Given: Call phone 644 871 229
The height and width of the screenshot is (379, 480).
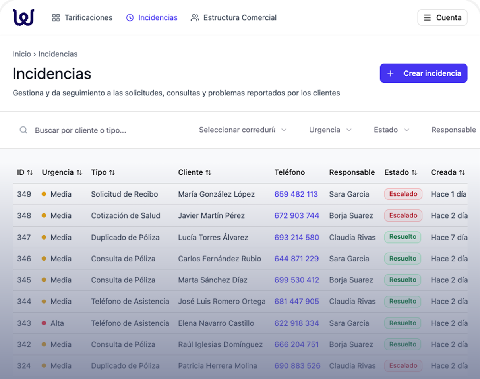Looking at the screenshot, I should (x=296, y=259).
